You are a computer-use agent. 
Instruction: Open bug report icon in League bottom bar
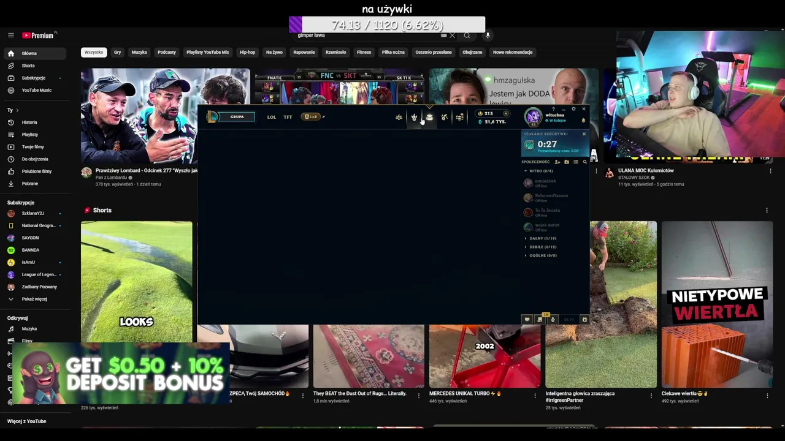click(584, 319)
